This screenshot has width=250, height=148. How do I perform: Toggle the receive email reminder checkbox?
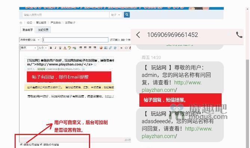coord(41,144)
